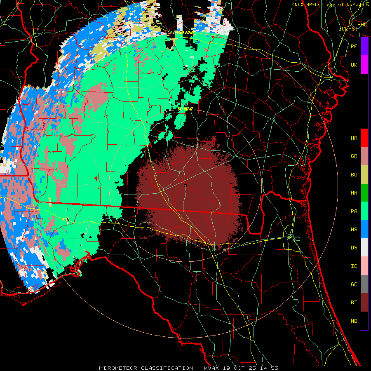Screen dimensions: 371x371
Task: Click the DS white legend swatch
Action: [364, 248]
